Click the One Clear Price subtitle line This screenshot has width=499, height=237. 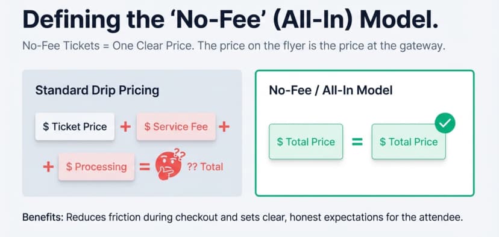[234, 46]
